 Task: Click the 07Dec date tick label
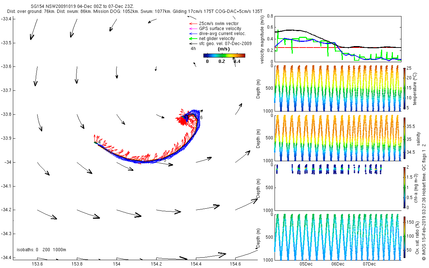tap(369, 264)
